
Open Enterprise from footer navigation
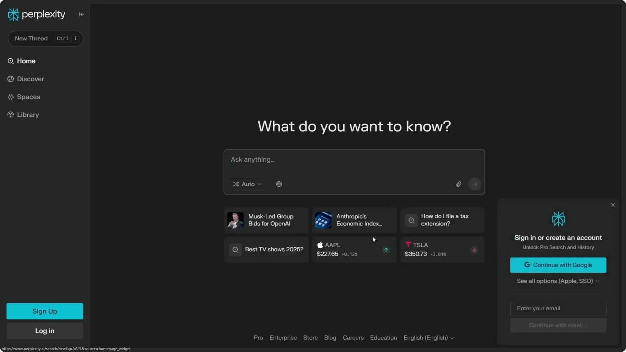[283, 338]
